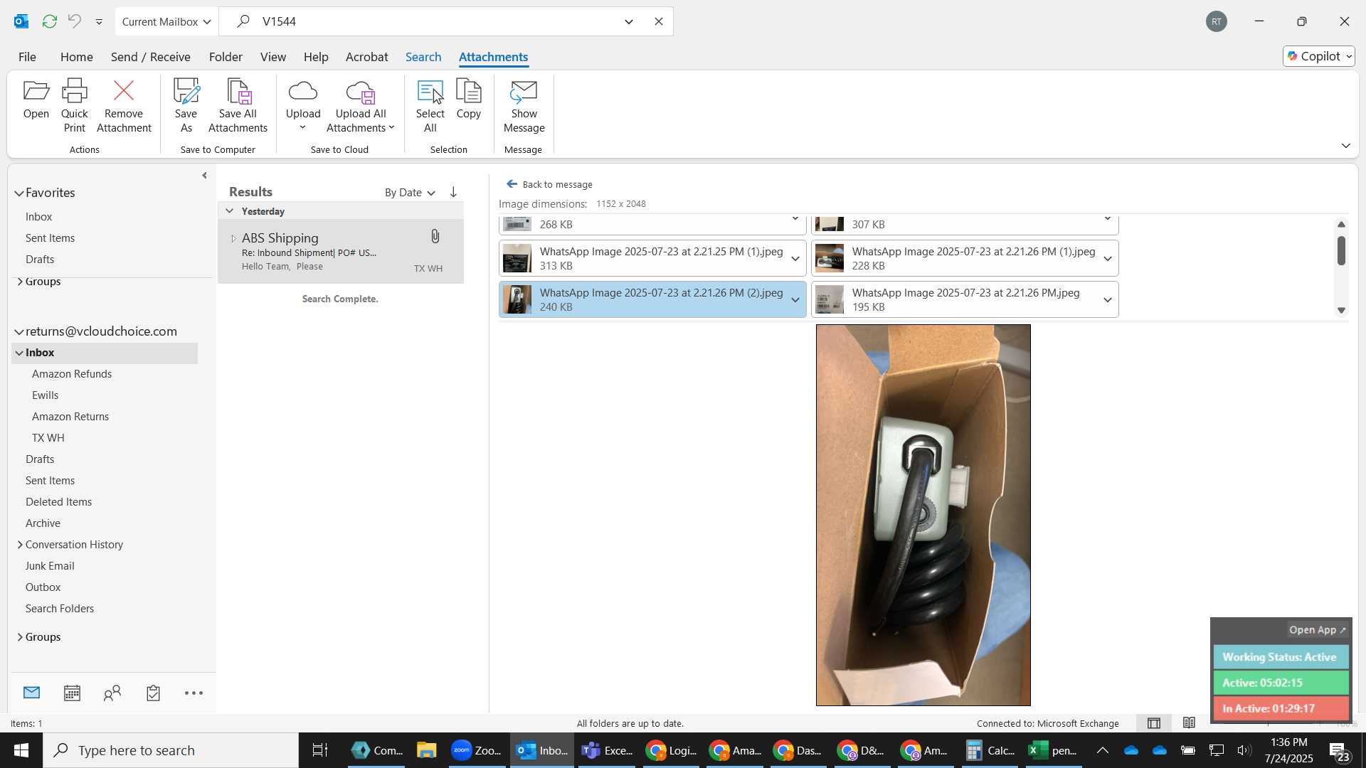
Task: Switch to Normal view icon in status bar
Action: click(1154, 723)
